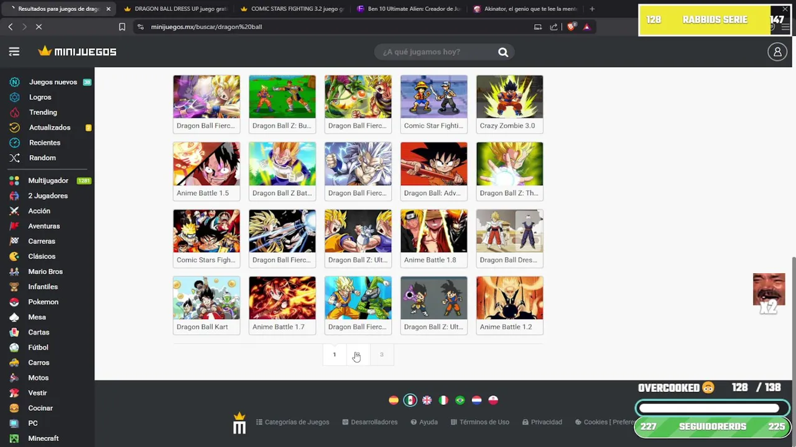Click the Aventuras category icon
This screenshot has width=796, height=447.
click(x=14, y=226)
